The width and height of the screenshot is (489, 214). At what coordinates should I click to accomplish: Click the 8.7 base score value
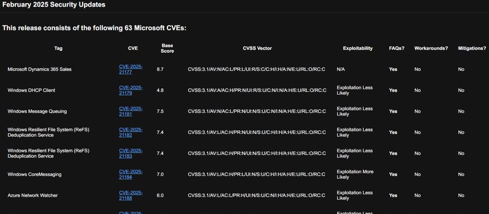click(x=160, y=69)
